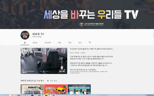The image size is (154, 96).
Task: Open Internet Explorer from the taskbar
Action: (12, 95)
